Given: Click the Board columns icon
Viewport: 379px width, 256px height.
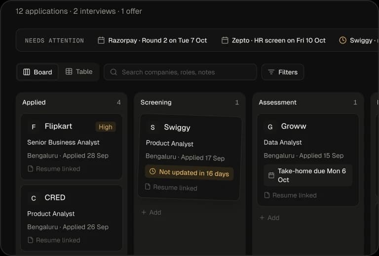Looking at the screenshot, I should point(26,72).
